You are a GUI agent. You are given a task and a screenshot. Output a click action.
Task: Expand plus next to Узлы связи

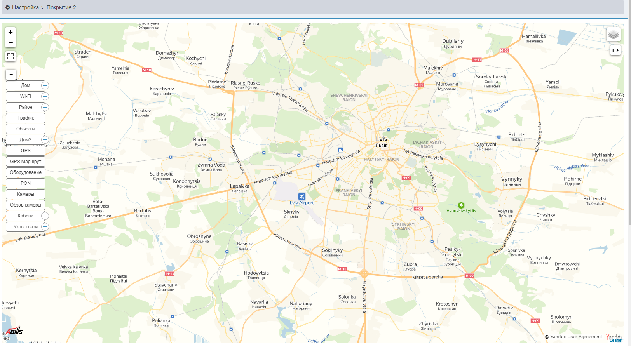coord(45,227)
